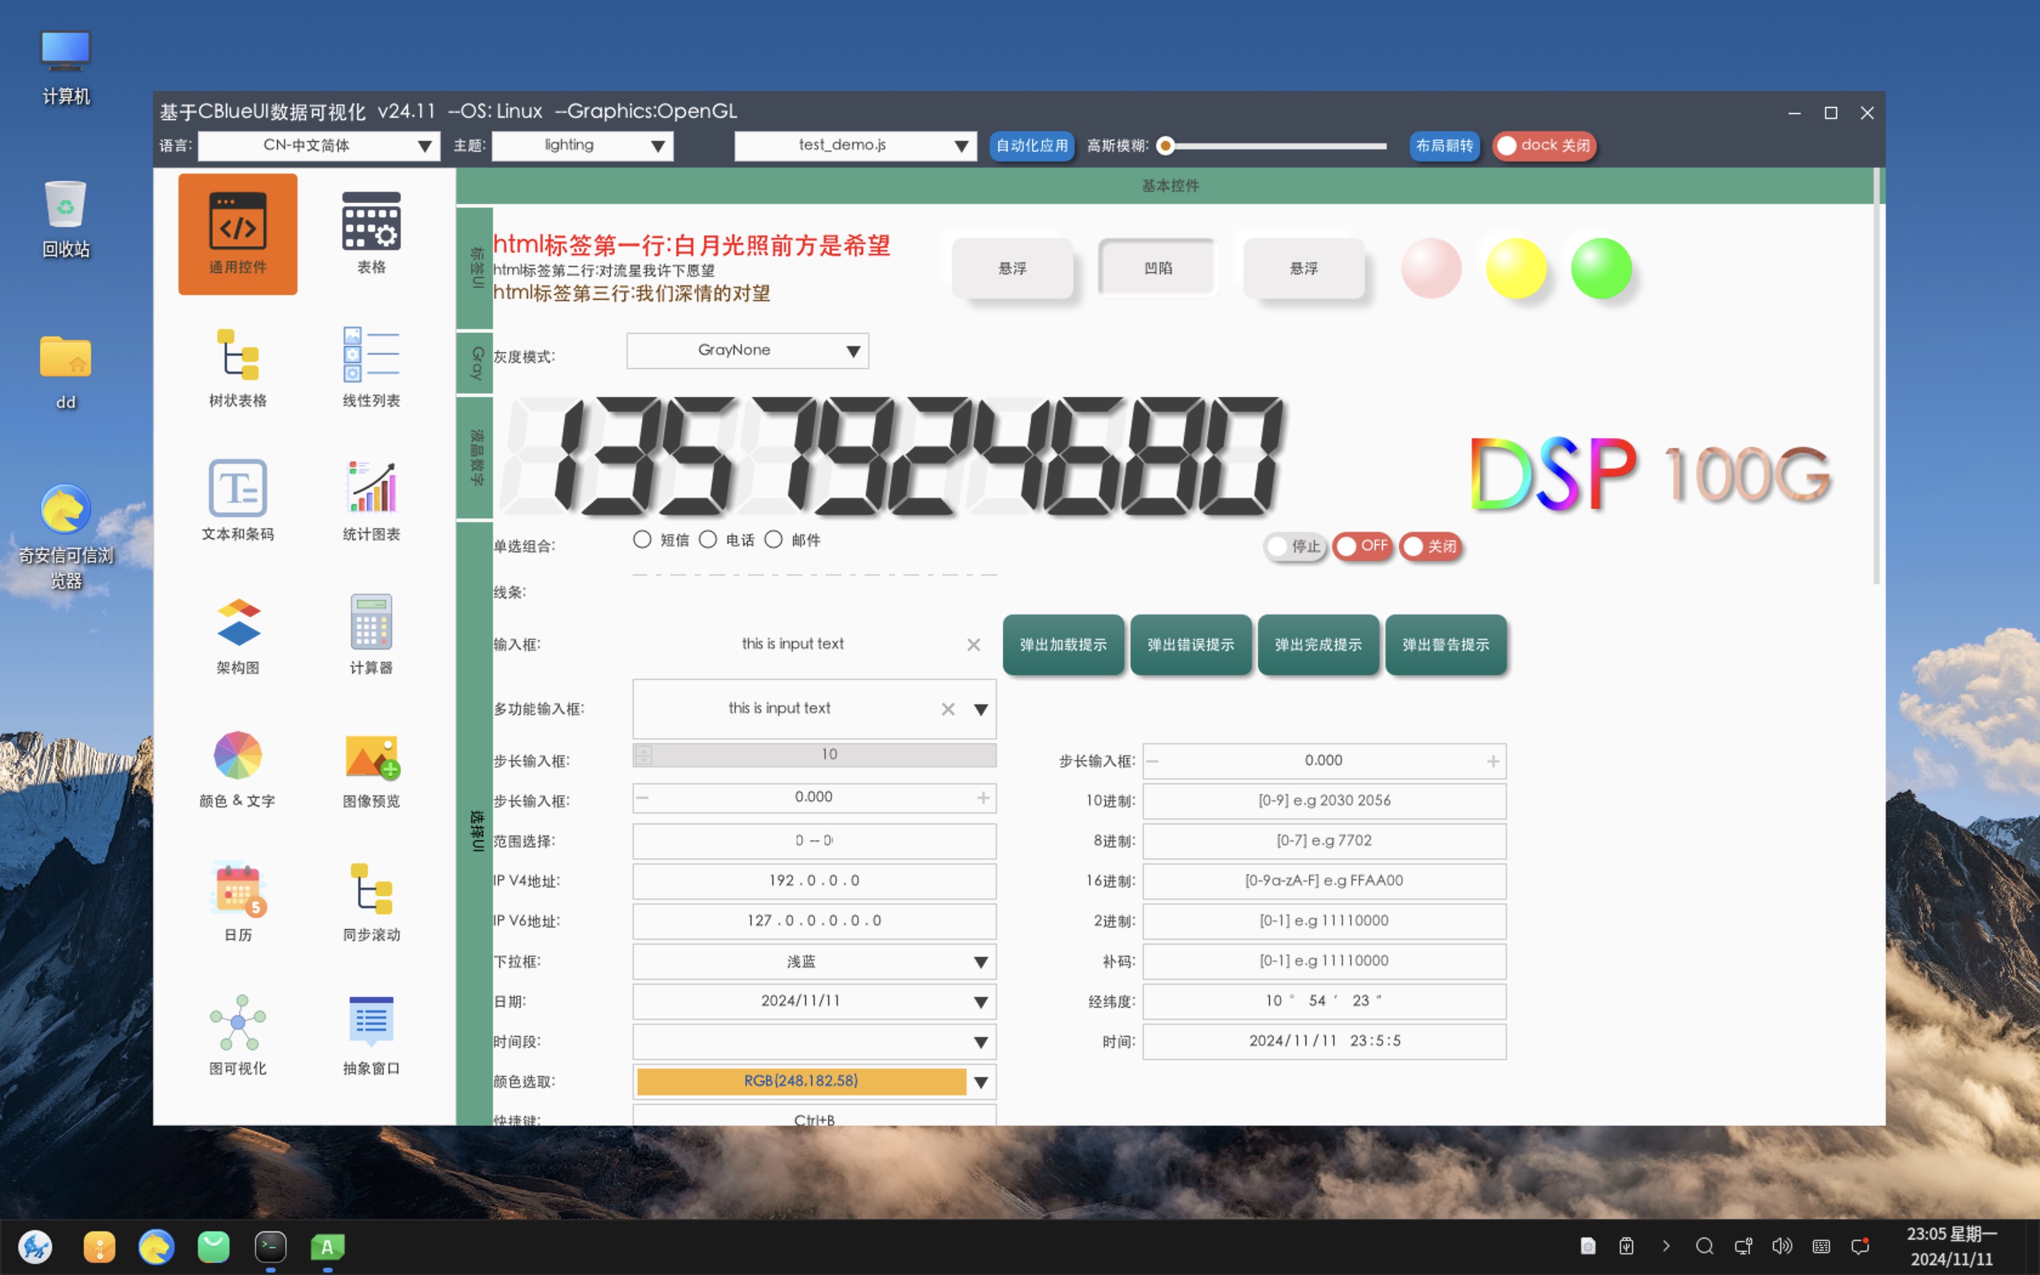The image size is (2040, 1275).
Task: Clear the 多功能输入框 text with X
Action: click(x=948, y=709)
